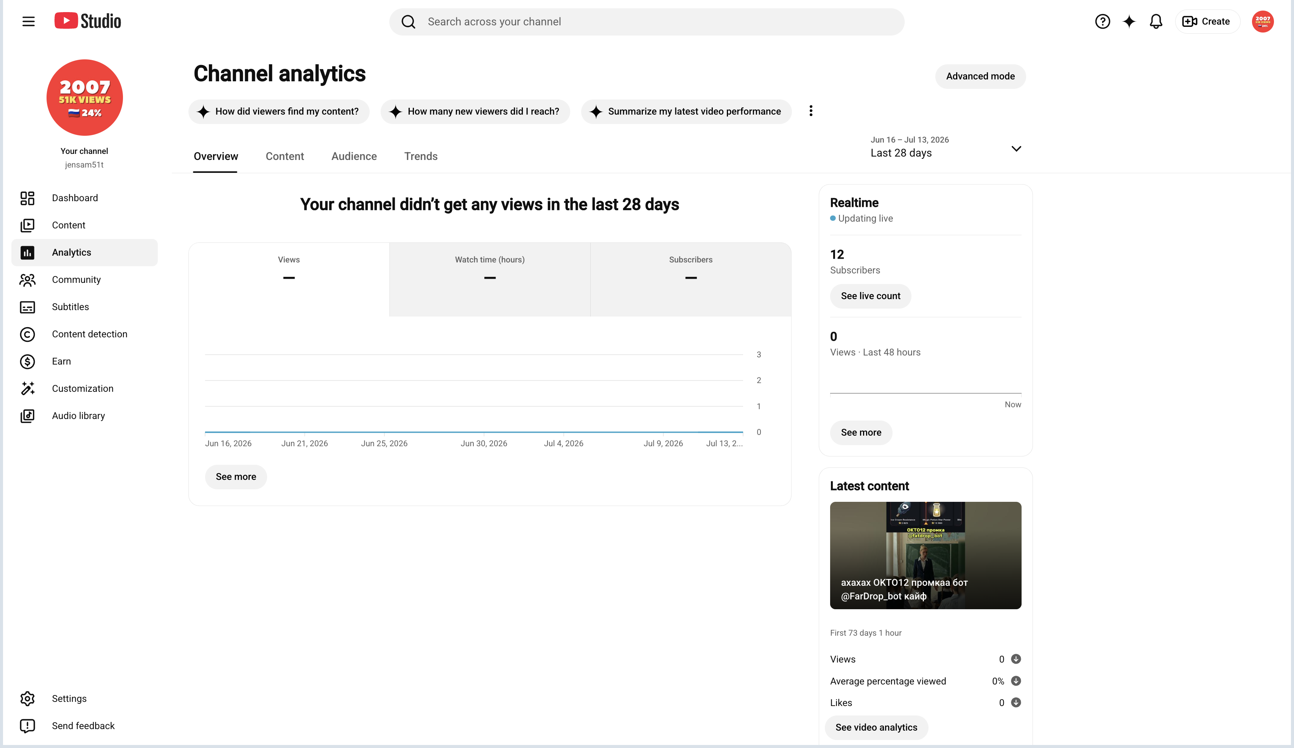Click "Summarize my latest video performance"
The height and width of the screenshot is (748, 1294).
coord(686,112)
